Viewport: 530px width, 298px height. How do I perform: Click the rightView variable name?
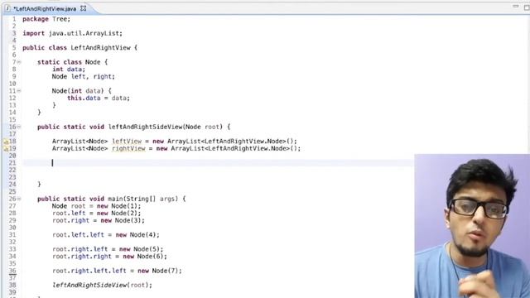[x=128, y=149]
